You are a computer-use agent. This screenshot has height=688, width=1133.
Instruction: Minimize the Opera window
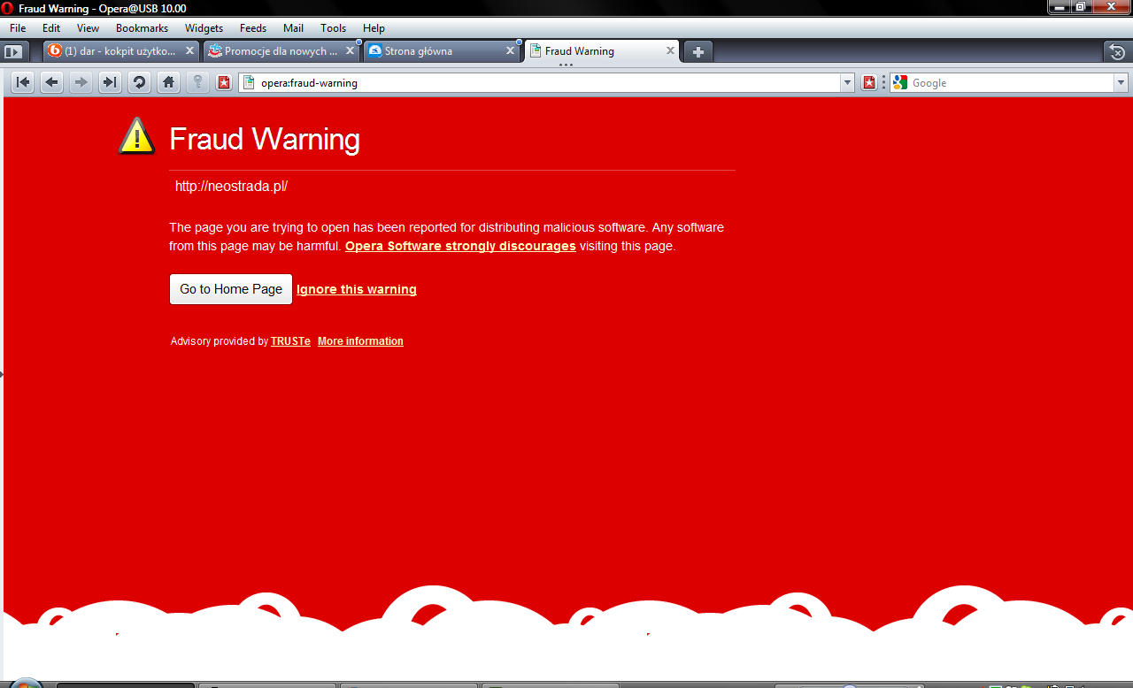[1059, 7]
